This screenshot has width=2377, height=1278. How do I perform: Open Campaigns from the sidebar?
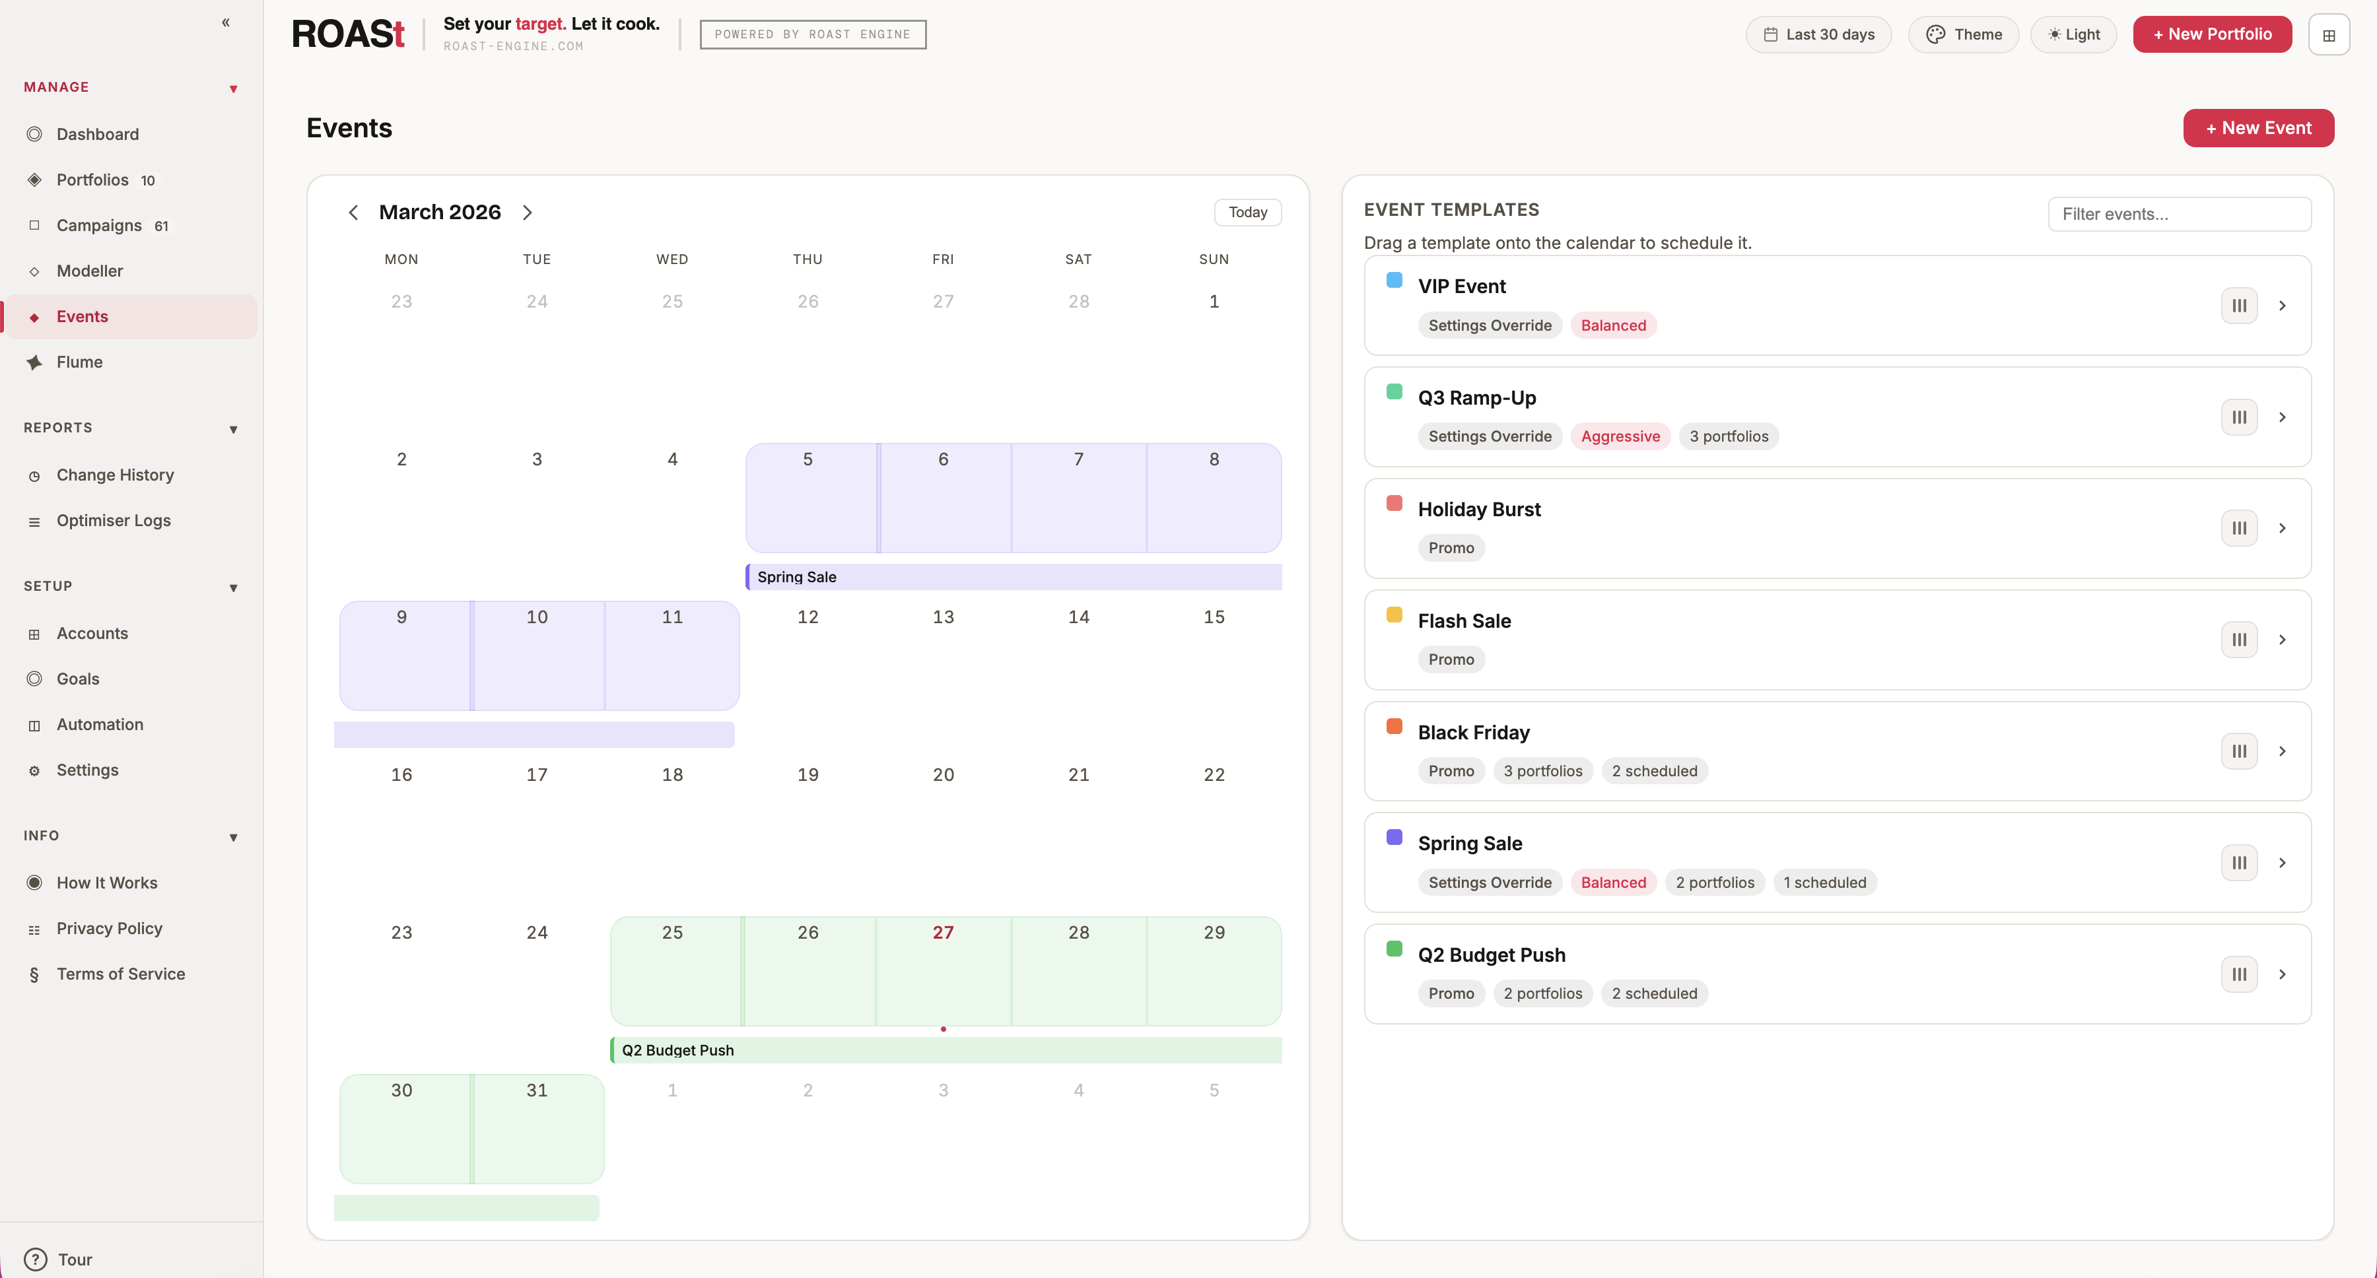click(x=100, y=225)
